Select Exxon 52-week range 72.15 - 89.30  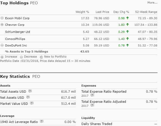pos(147,18)
